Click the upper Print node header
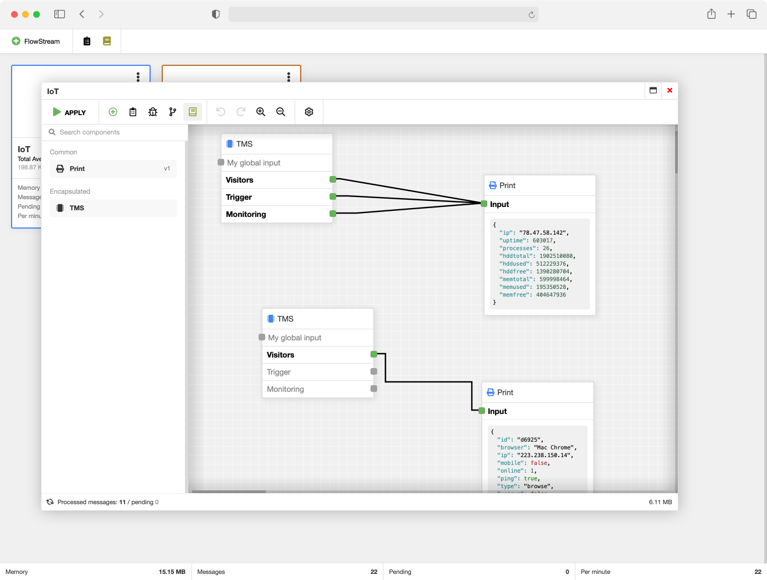Screen dimensions: 767x580 [540, 185]
